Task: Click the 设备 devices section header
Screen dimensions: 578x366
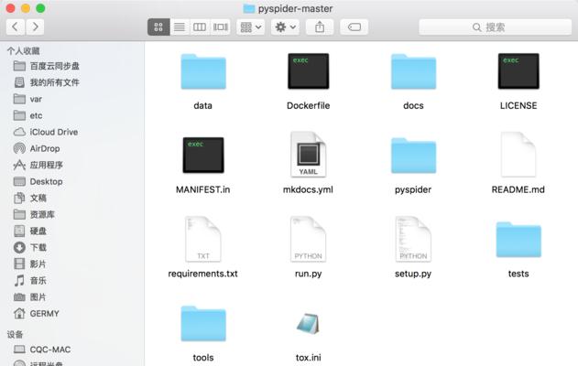Action: pyautogui.click(x=15, y=334)
